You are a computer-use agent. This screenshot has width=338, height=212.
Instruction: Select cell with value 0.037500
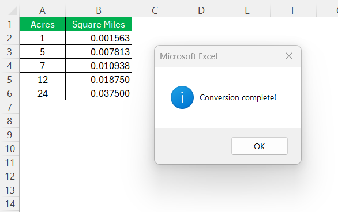point(99,93)
